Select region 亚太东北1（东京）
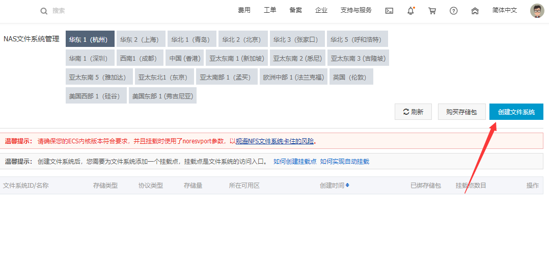 click(x=164, y=77)
